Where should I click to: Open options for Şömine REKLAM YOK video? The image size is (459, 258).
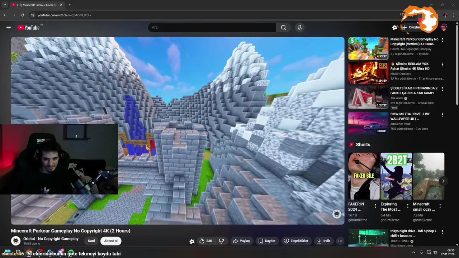[443, 64]
